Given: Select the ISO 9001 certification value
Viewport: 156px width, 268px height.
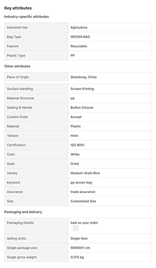Looking at the screenshot, I should (77, 145).
